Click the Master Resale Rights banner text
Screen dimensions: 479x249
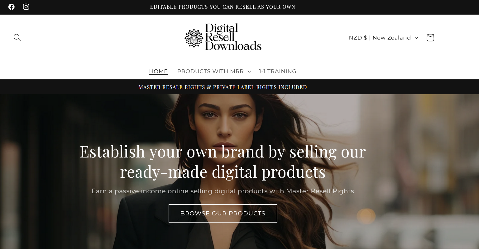(223, 87)
